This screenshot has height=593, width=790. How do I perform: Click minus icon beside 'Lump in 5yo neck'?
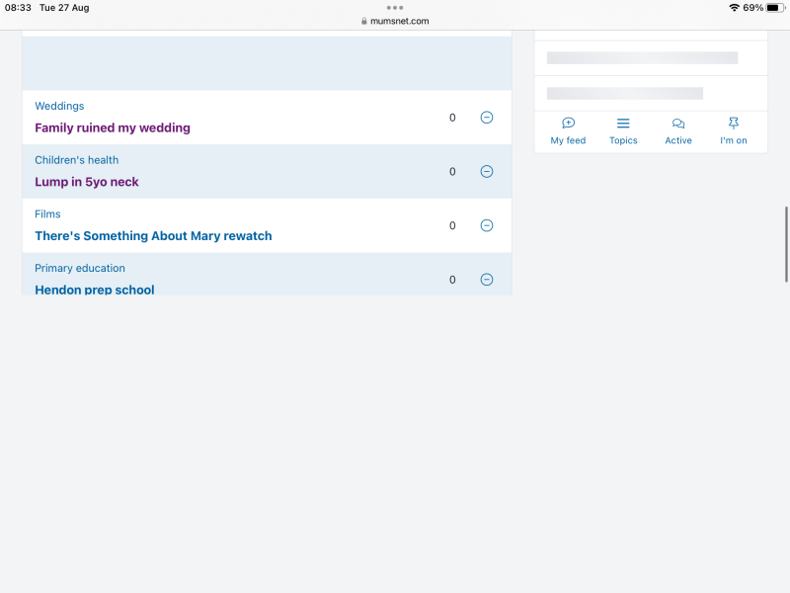[x=486, y=172]
